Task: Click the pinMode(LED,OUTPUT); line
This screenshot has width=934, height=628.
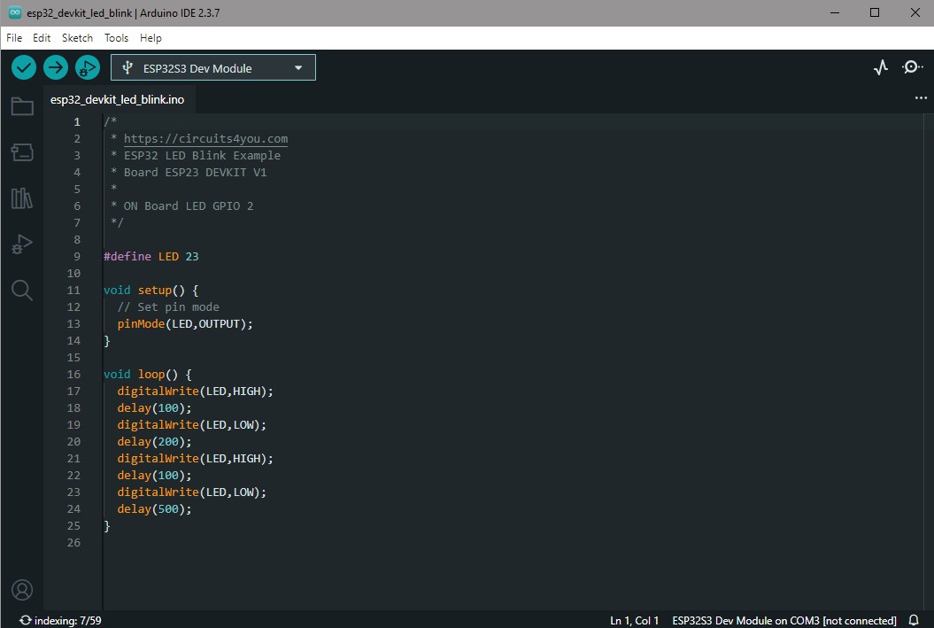Action: pos(185,323)
